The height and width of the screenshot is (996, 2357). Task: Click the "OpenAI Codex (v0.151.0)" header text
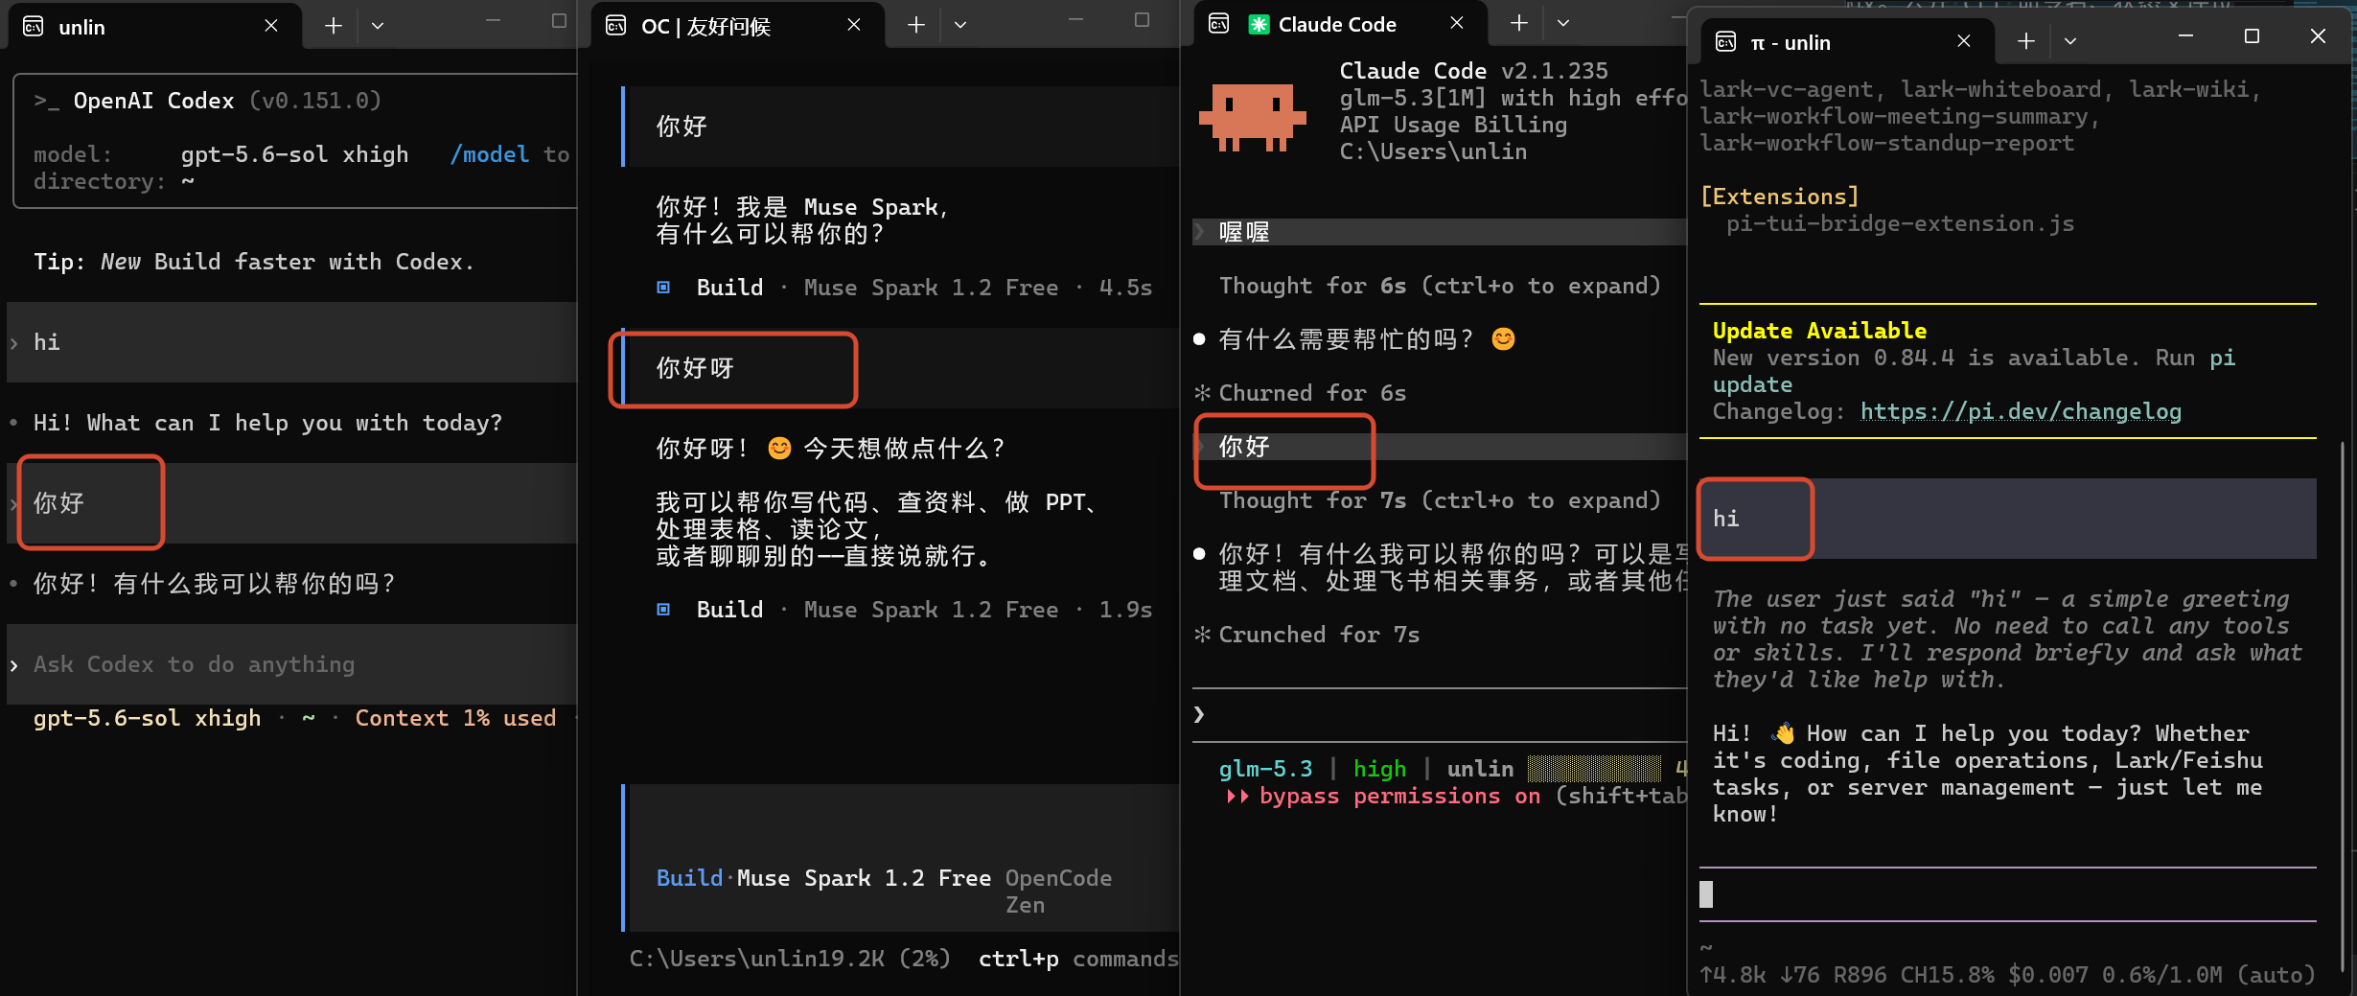[227, 101]
